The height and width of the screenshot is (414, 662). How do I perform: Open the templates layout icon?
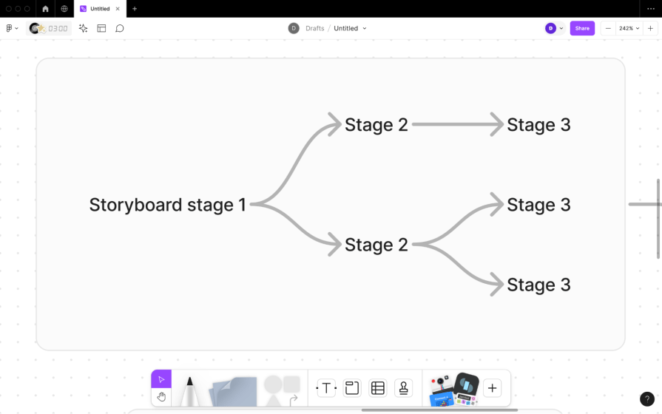101,28
